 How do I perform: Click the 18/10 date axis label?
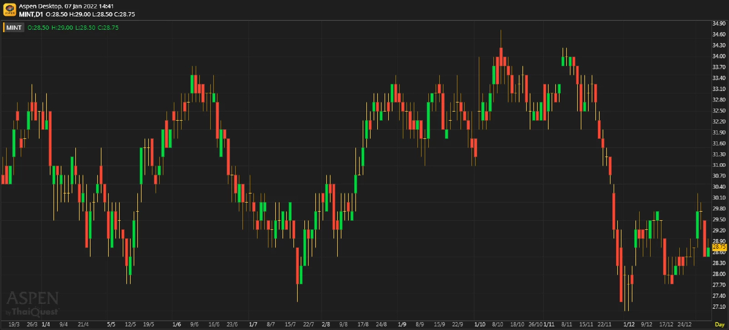[x=518, y=325]
